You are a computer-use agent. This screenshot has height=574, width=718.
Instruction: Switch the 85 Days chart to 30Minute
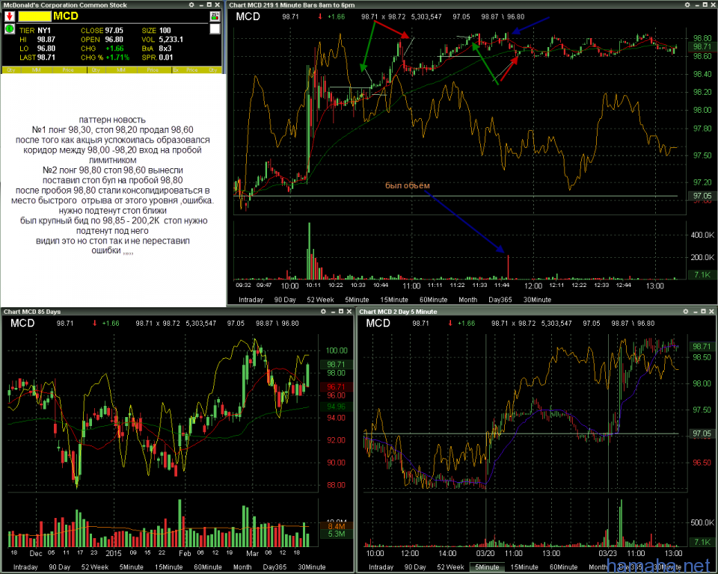coord(312,567)
